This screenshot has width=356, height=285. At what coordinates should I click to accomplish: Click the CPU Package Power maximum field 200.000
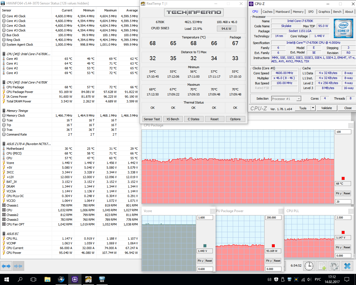(x=273, y=218)
